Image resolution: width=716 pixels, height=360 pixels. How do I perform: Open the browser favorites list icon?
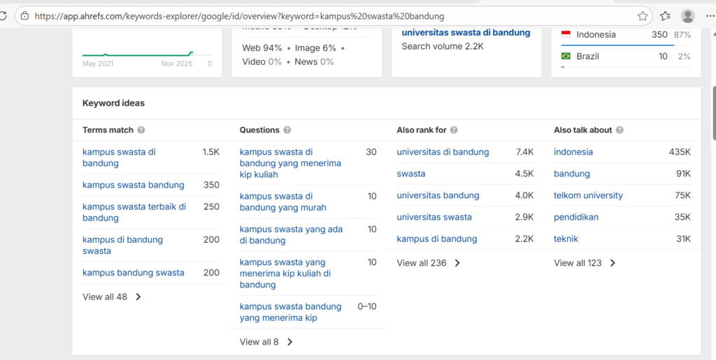666,16
